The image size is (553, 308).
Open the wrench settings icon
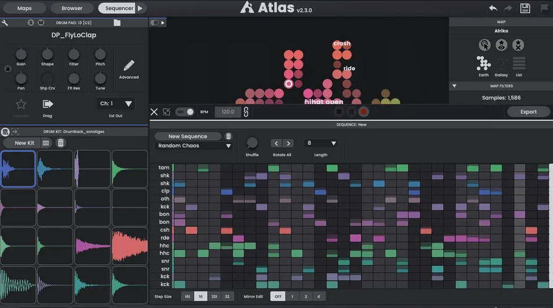5,23
